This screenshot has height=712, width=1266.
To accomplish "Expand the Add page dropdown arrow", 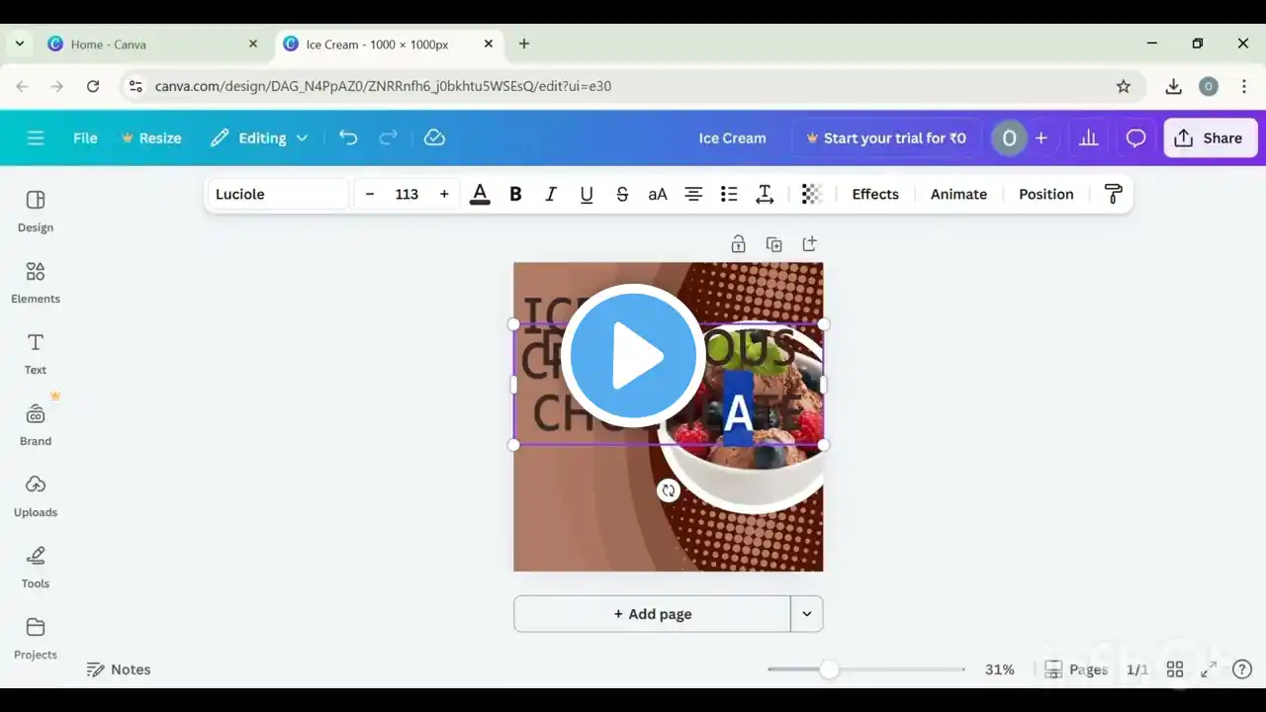I will (807, 614).
